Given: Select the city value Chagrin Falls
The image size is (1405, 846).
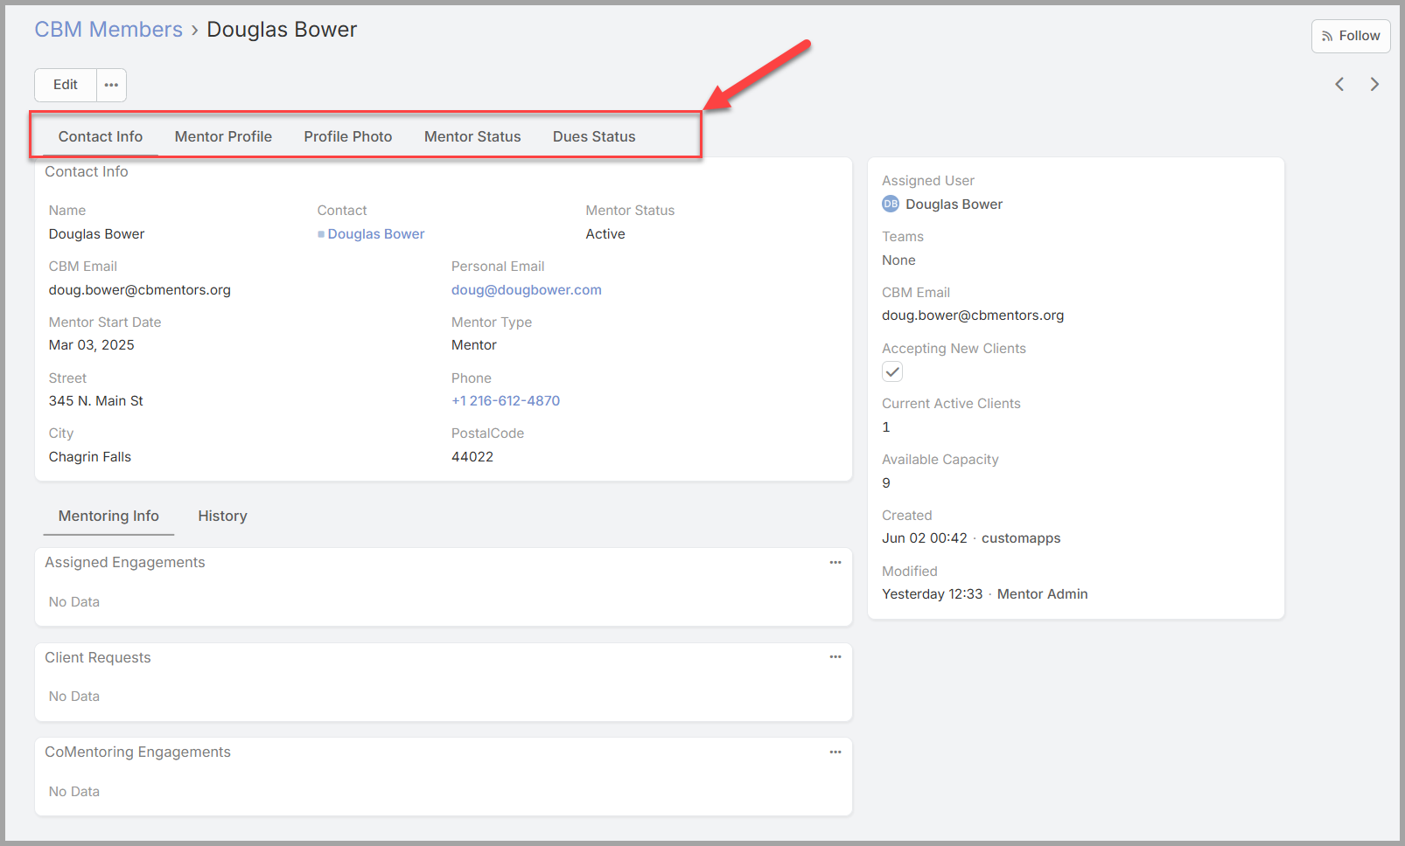Looking at the screenshot, I should tap(90, 456).
